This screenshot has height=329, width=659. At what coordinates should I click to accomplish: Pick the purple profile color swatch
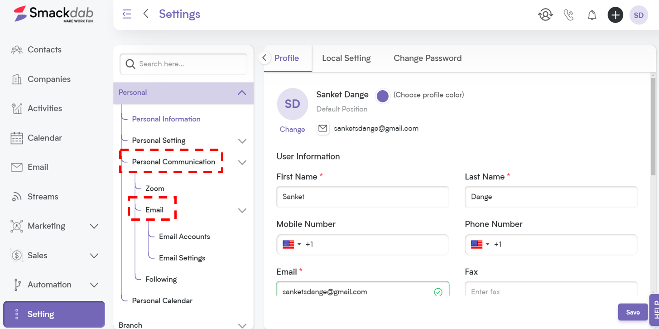383,96
